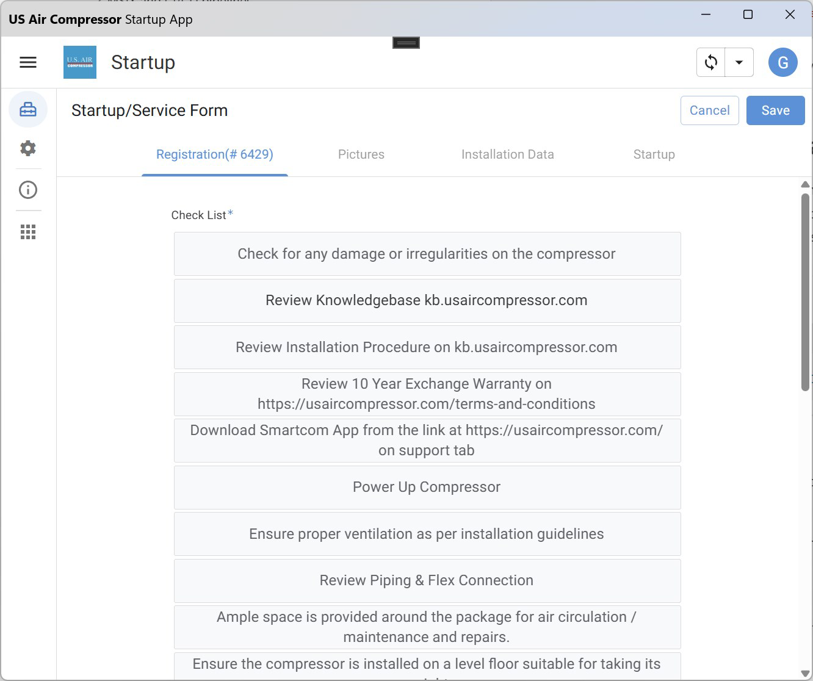
Task: Open the Installation Data tab
Action: tap(508, 154)
